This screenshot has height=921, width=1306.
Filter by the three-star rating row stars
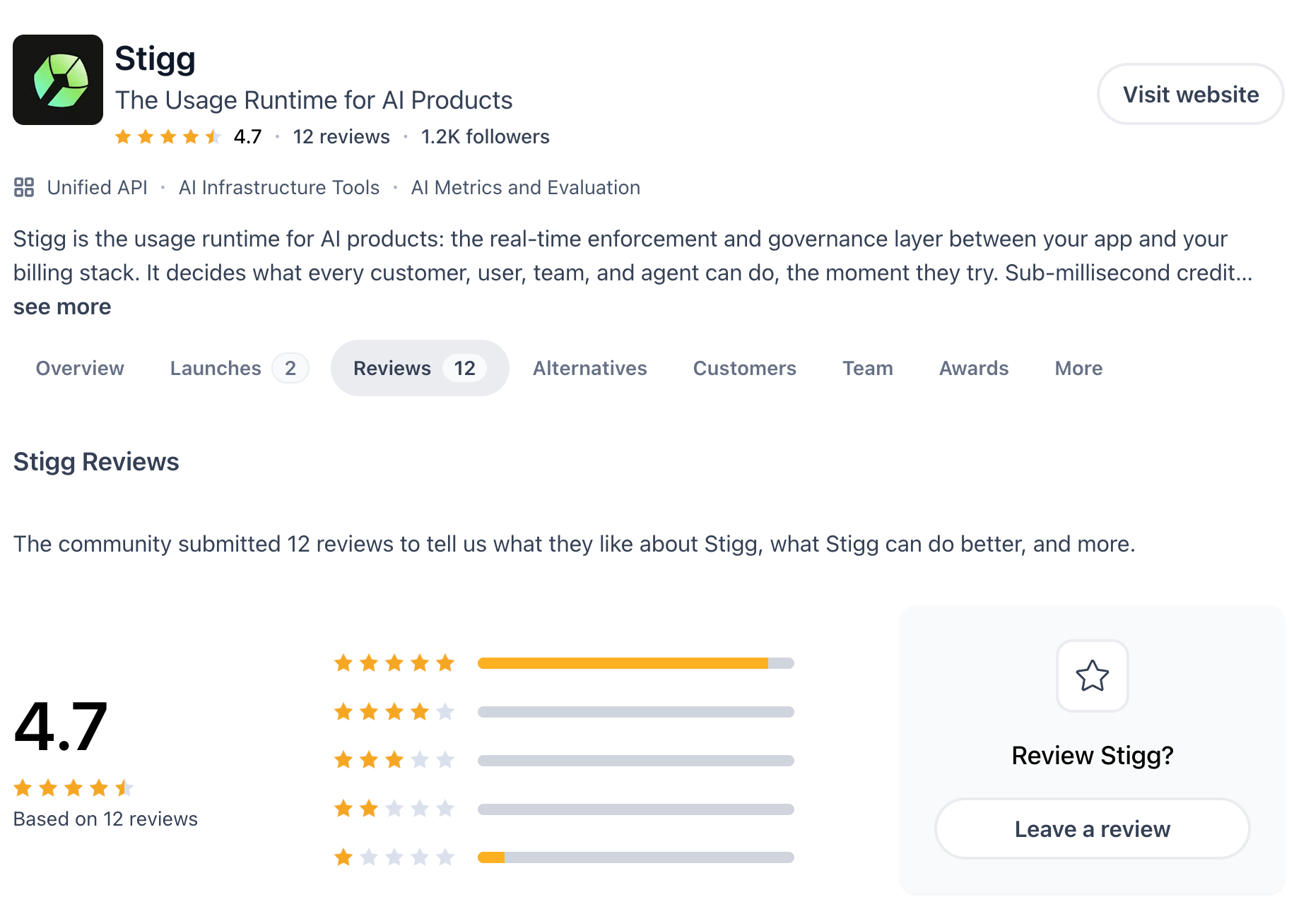click(x=394, y=760)
